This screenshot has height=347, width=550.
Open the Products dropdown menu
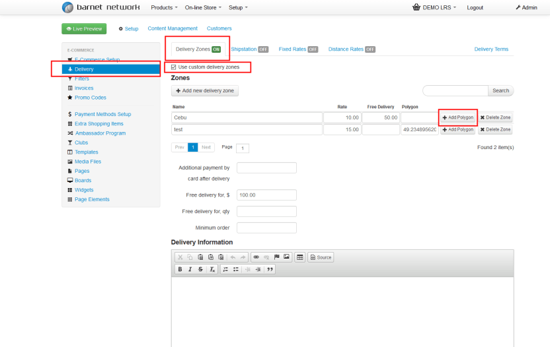164,8
